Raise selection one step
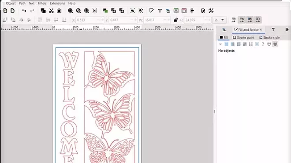 pos(48,20)
